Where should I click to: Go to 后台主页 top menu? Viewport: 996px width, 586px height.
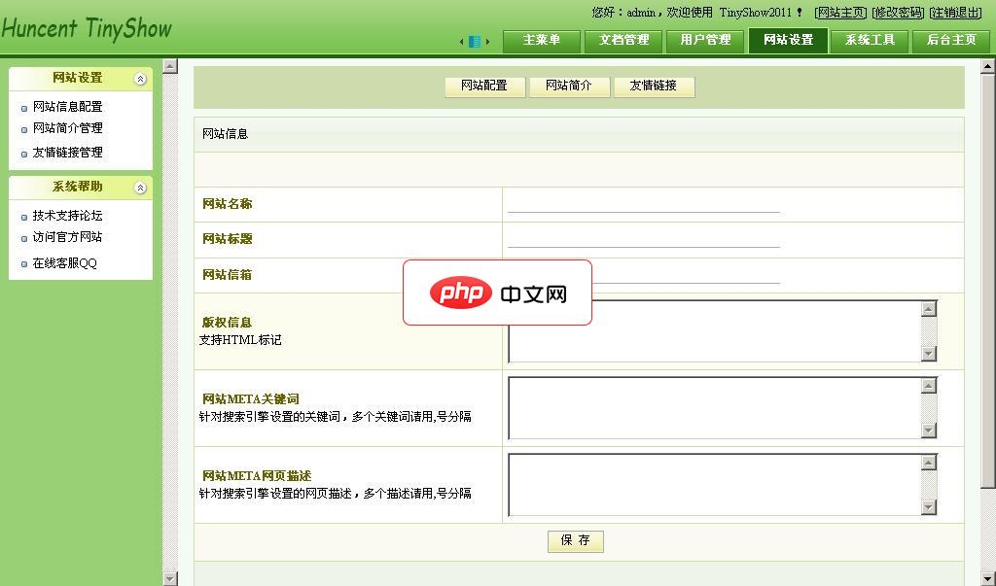(951, 41)
